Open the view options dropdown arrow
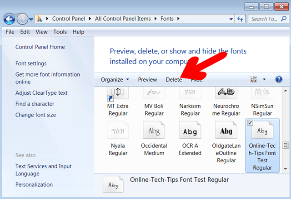291x199 pixels. tap(264, 79)
